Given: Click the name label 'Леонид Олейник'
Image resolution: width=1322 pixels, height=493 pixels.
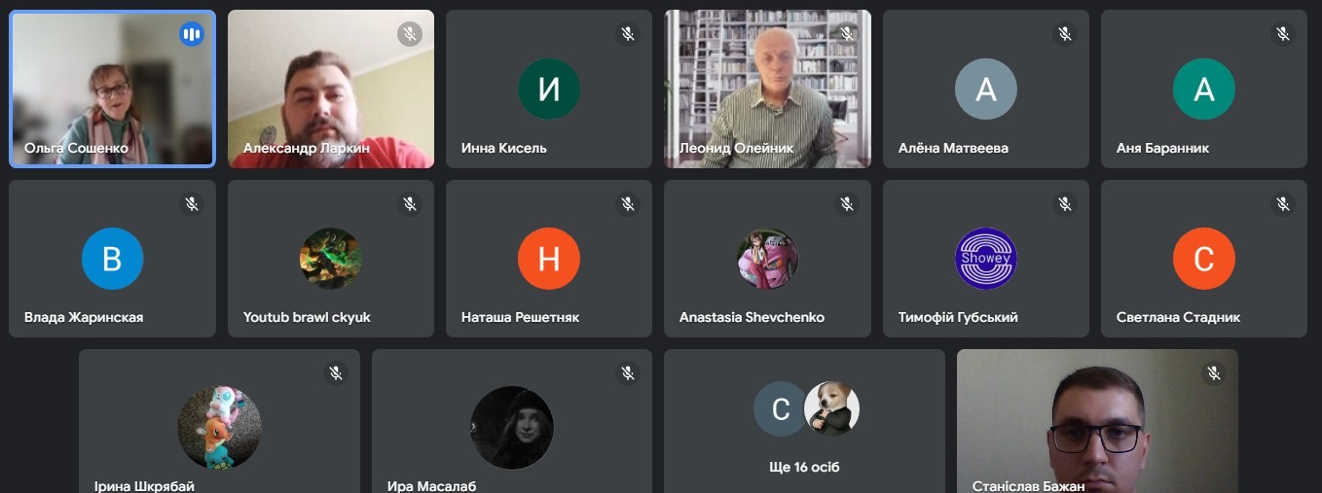Looking at the screenshot, I should pyautogui.click(x=737, y=149).
